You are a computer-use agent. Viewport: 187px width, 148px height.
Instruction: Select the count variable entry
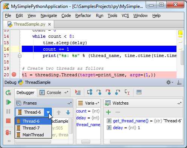pos(88,111)
